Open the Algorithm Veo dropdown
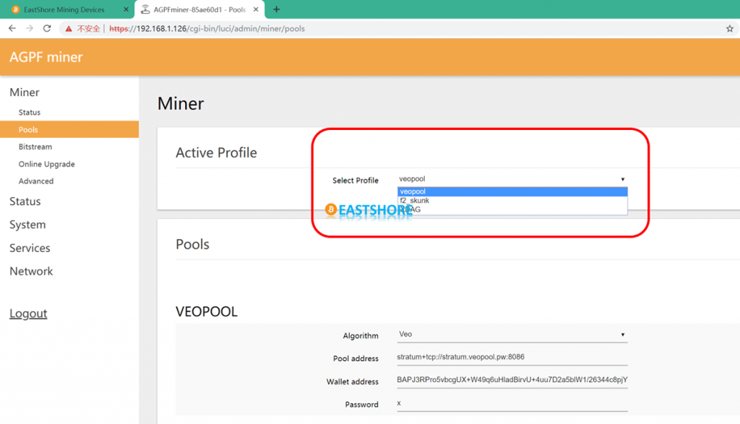The height and width of the screenshot is (424, 740). (x=512, y=335)
